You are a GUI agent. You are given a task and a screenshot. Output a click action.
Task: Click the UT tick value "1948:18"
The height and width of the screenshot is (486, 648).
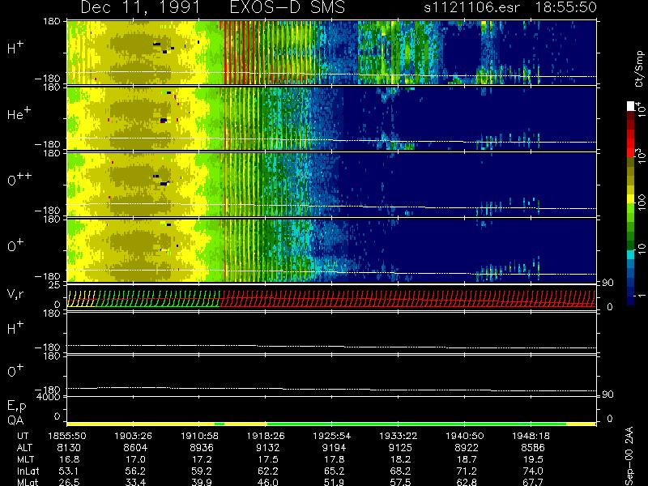tap(531, 436)
